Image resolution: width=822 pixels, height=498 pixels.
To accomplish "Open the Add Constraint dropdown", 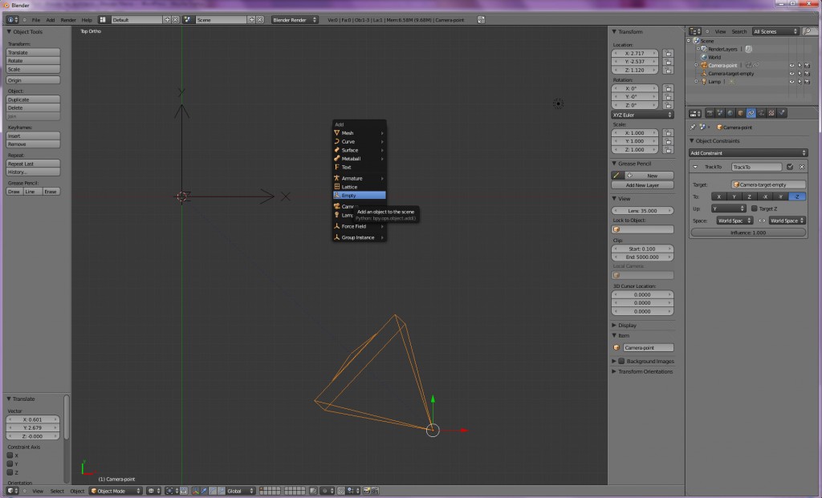I will [x=748, y=152].
